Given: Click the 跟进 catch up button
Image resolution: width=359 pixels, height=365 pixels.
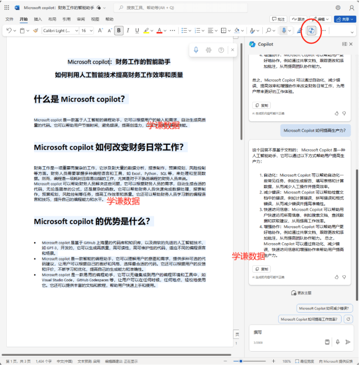Looking at the screenshot, I should [x=298, y=19].
